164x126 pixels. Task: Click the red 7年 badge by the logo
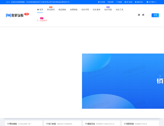pos(26,14)
